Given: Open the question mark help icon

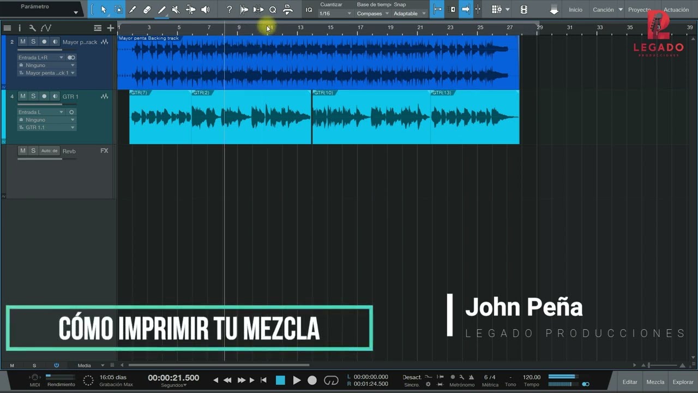Looking at the screenshot, I should [x=229, y=9].
